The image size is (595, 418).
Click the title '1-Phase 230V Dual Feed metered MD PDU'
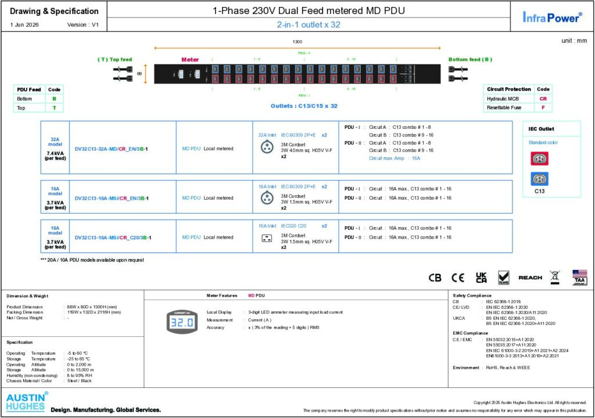click(309, 10)
